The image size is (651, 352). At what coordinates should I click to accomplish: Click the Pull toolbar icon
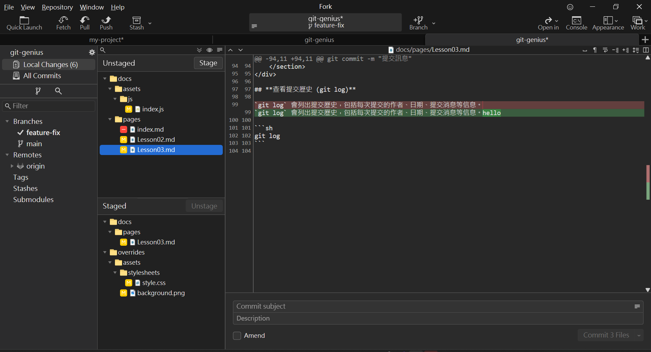(x=85, y=23)
